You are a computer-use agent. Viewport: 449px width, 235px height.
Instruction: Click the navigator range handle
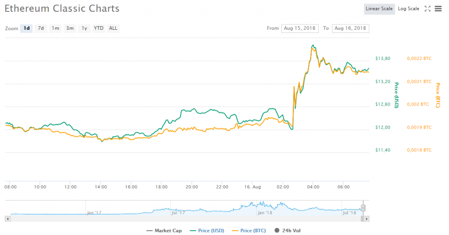tap(363, 208)
